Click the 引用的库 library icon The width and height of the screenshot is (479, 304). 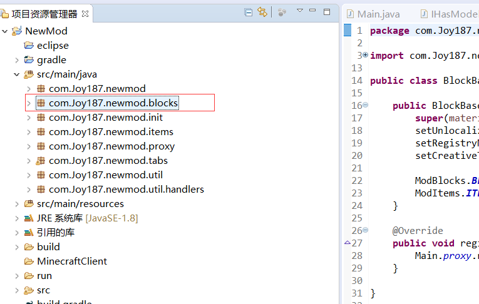pyautogui.click(x=29, y=233)
